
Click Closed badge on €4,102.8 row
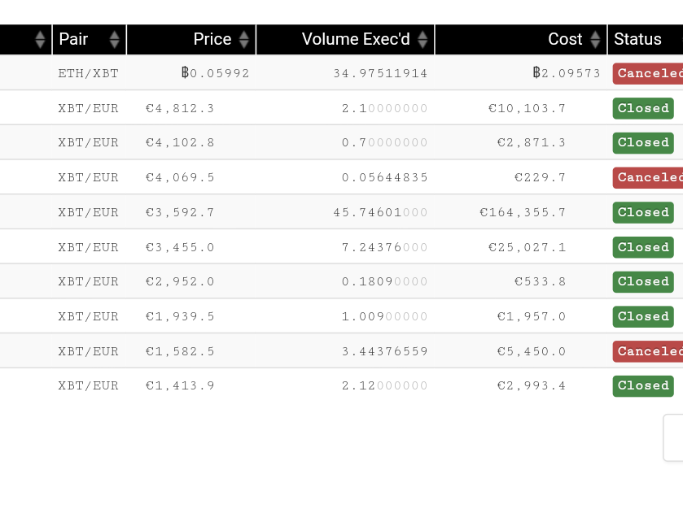click(643, 142)
